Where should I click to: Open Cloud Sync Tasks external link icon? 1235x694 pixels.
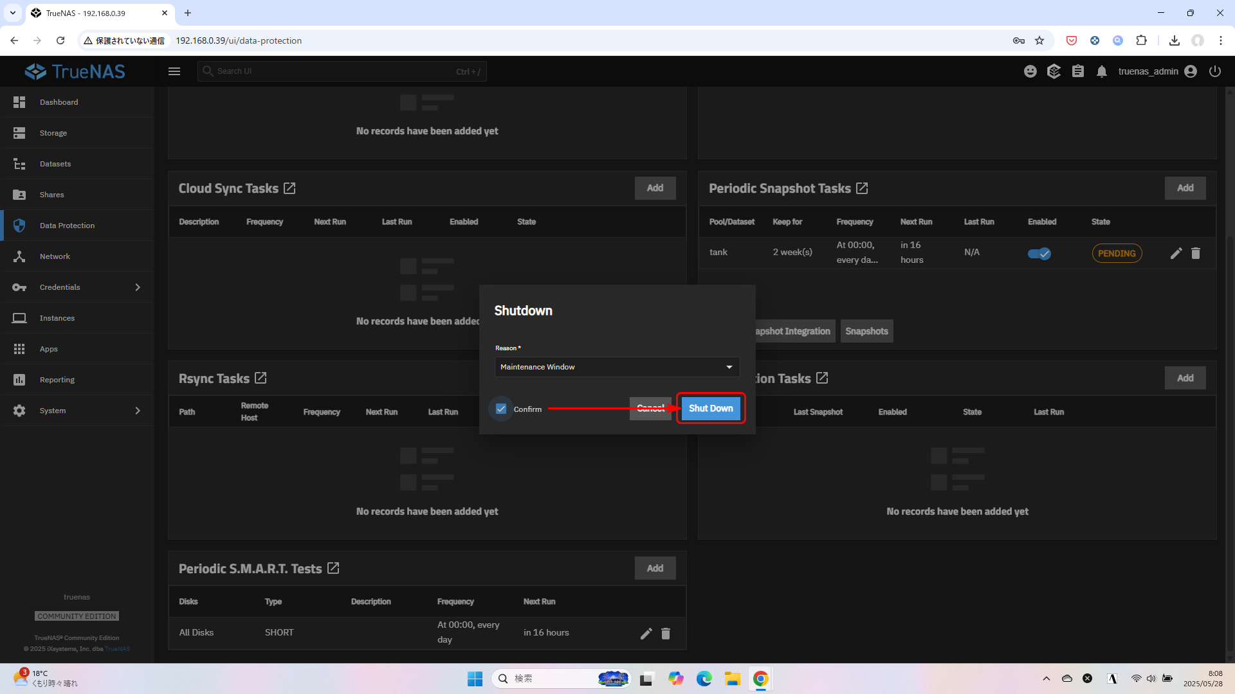click(289, 188)
